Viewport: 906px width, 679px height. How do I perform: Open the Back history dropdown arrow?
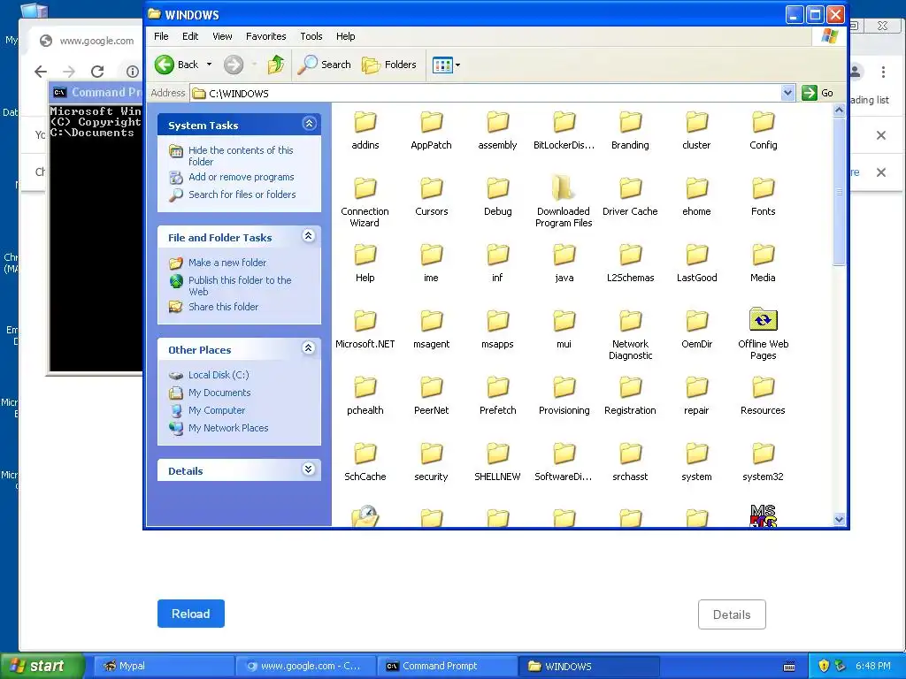pos(209,65)
